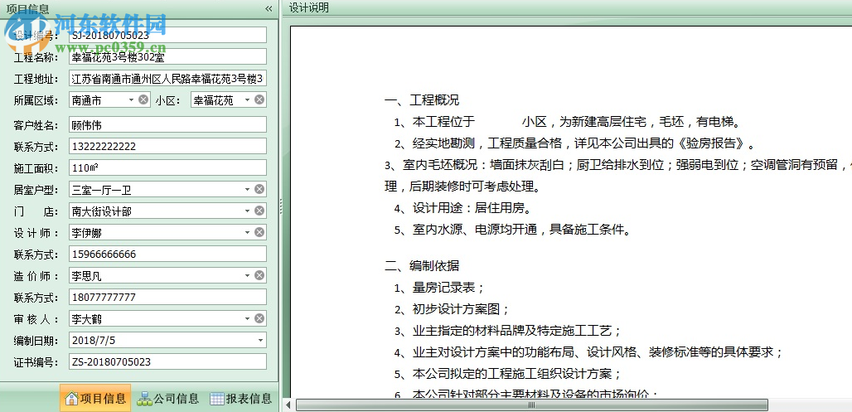Click the 二、编制依据 heading
This screenshot has width=852, height=412.
tap(422, 266)
